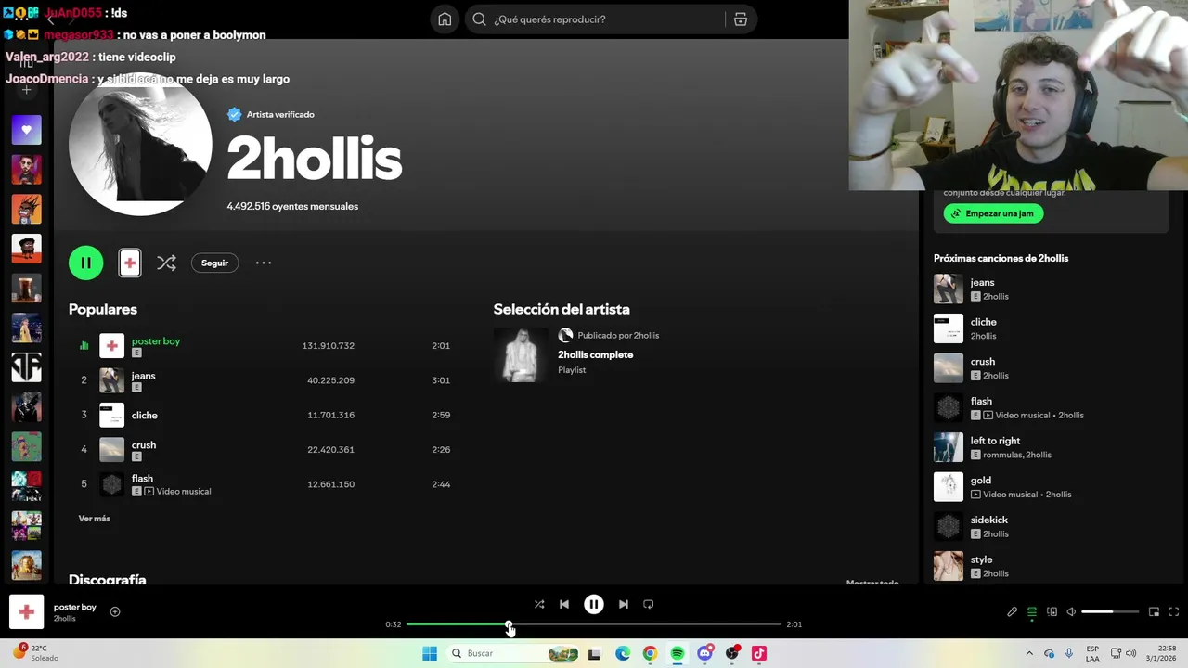Open Discord from taskbar
Image resolution: width=1188 pixels, height=668 pixels.
point(704,653)
